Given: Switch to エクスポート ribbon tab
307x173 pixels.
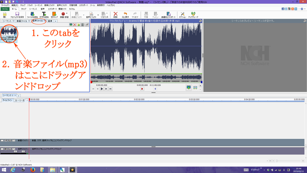Looking at the screenshot, I should pyautogui.click(x=52, y=9).
